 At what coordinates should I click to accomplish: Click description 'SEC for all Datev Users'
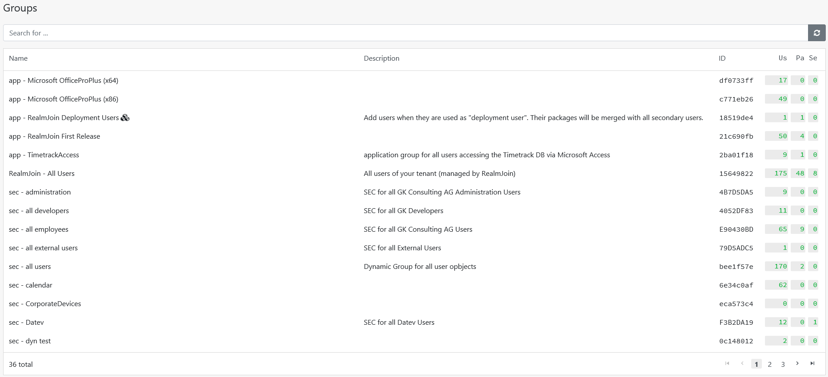(399, 323)
